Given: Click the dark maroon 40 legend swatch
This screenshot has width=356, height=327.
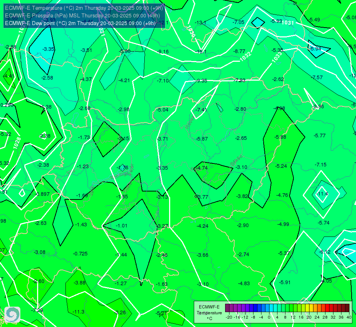Looking at the screenshot, I should (347, 308).
